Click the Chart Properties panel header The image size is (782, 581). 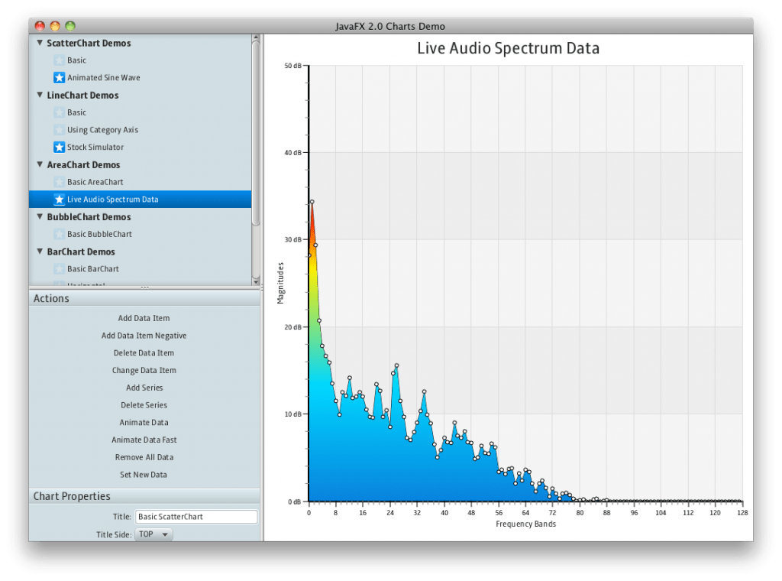point(73,495)
